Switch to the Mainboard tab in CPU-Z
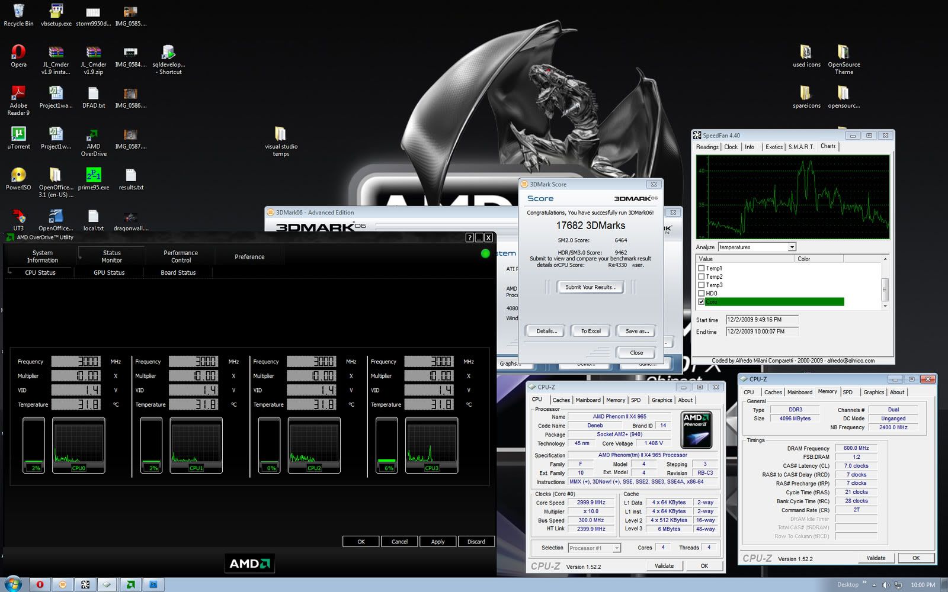The height and width of the screenshot is (592, 948). pyautogui.click(x=588, y=400)
